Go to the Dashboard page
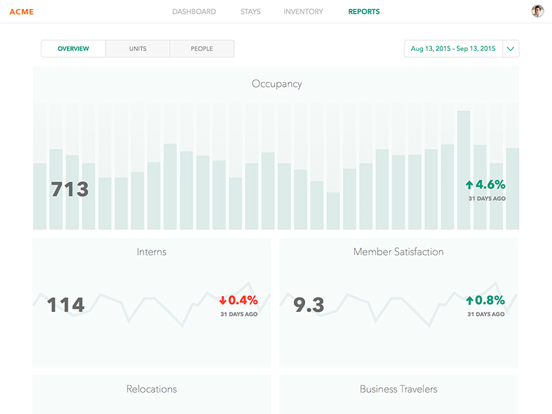552x414 pixels. click(x=194, y=12)
